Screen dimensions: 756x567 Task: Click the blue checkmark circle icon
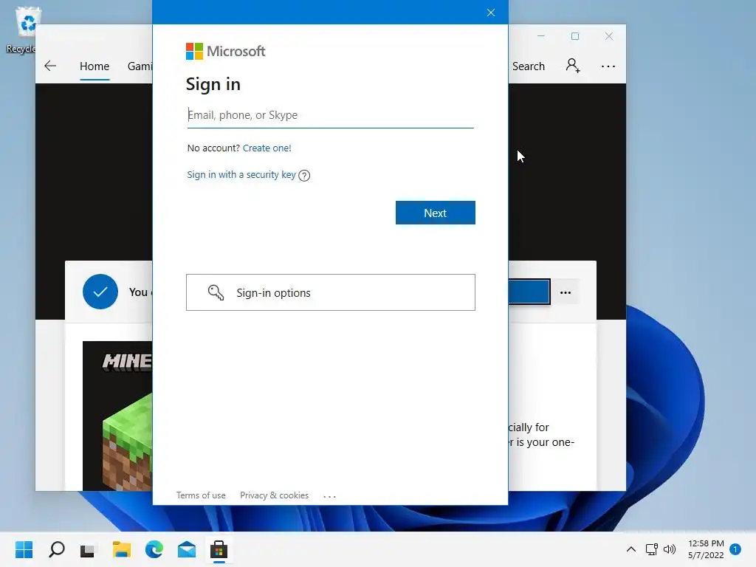pos(100,292)
